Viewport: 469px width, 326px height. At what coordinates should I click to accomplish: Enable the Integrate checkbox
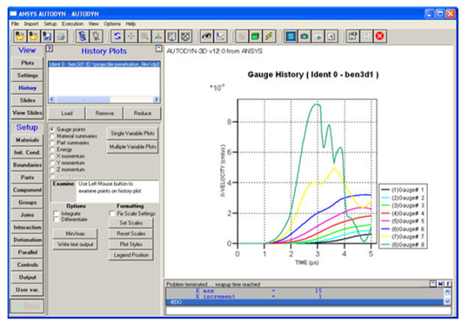coord(56,213)
